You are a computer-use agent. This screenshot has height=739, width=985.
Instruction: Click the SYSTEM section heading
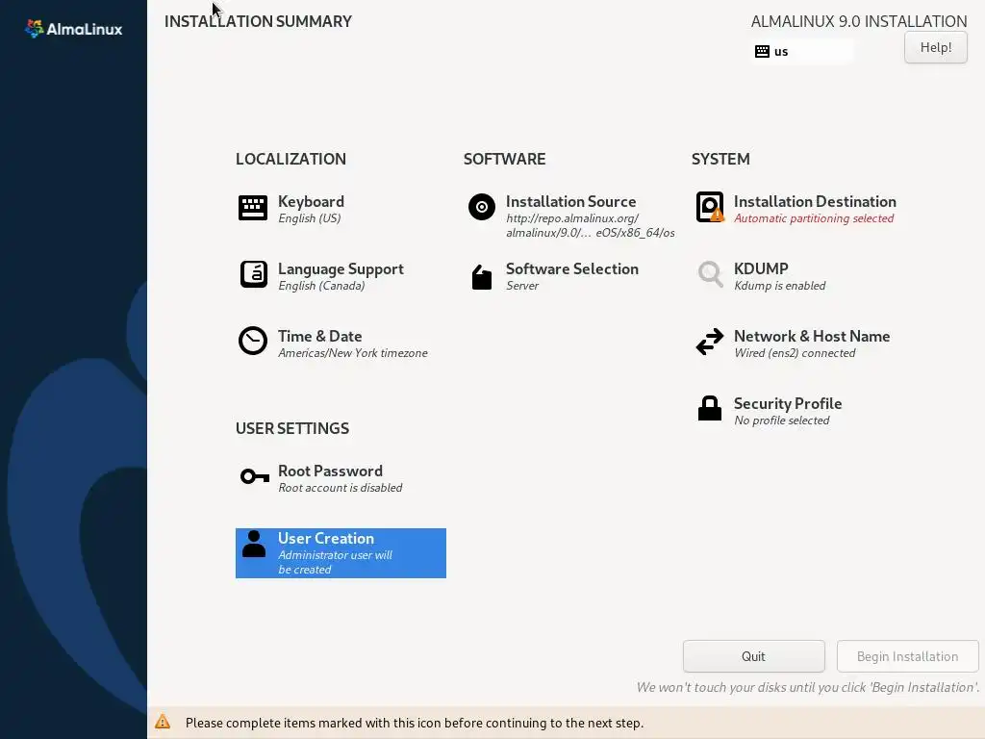pyautogui.click(x=720, y=159)
